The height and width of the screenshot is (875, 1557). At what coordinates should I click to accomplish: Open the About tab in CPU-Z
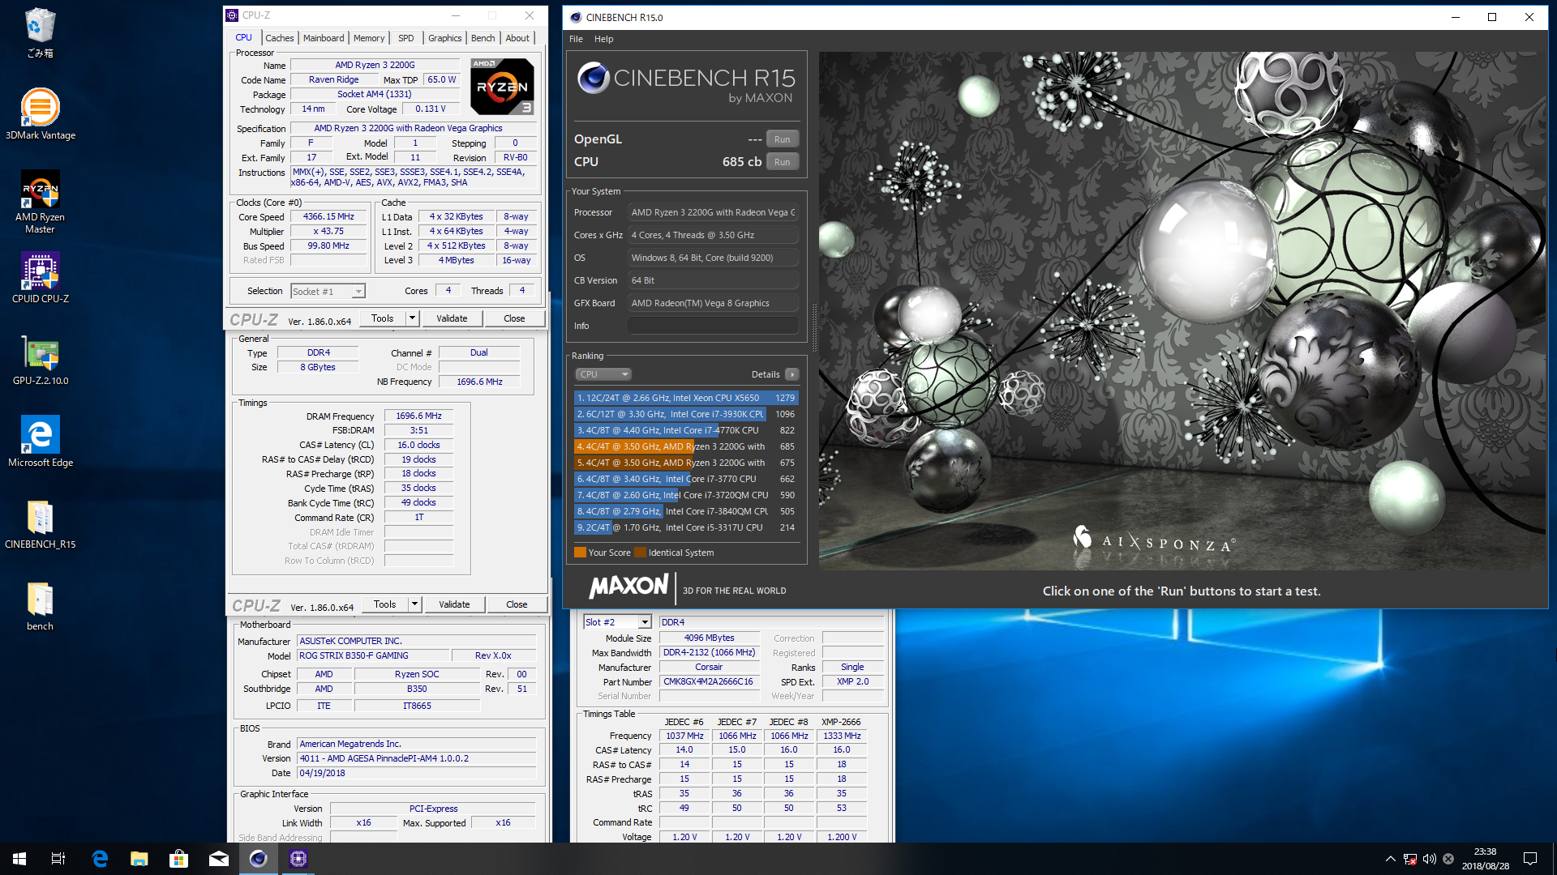pos(517,38)
